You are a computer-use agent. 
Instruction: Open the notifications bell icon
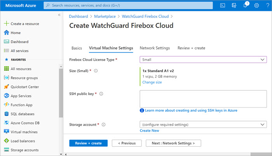click(245, 5)
